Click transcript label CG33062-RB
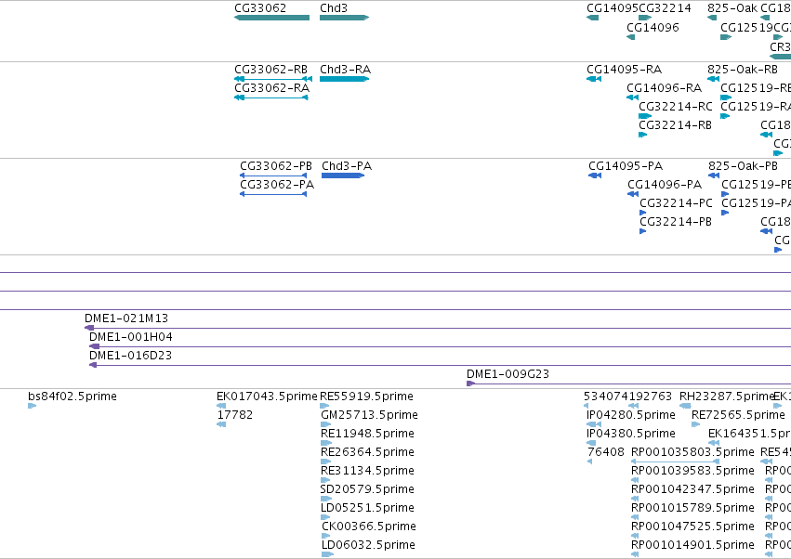 (x=270, y=69)
